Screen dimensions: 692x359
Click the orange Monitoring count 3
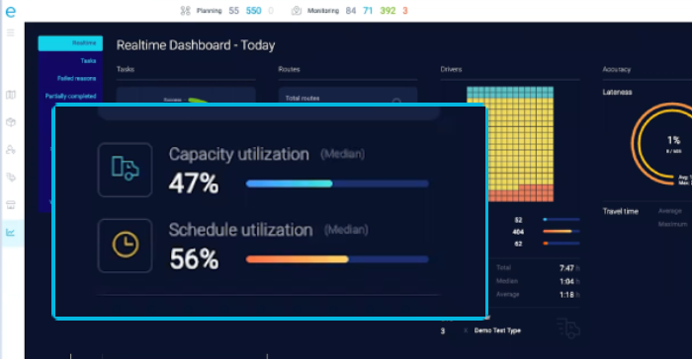pyautogui.click(x=405, y=11)
